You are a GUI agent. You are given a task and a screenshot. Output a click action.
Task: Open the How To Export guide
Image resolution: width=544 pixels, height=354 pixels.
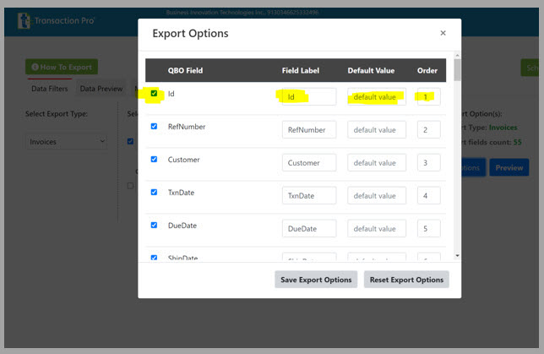coord(62,67)
